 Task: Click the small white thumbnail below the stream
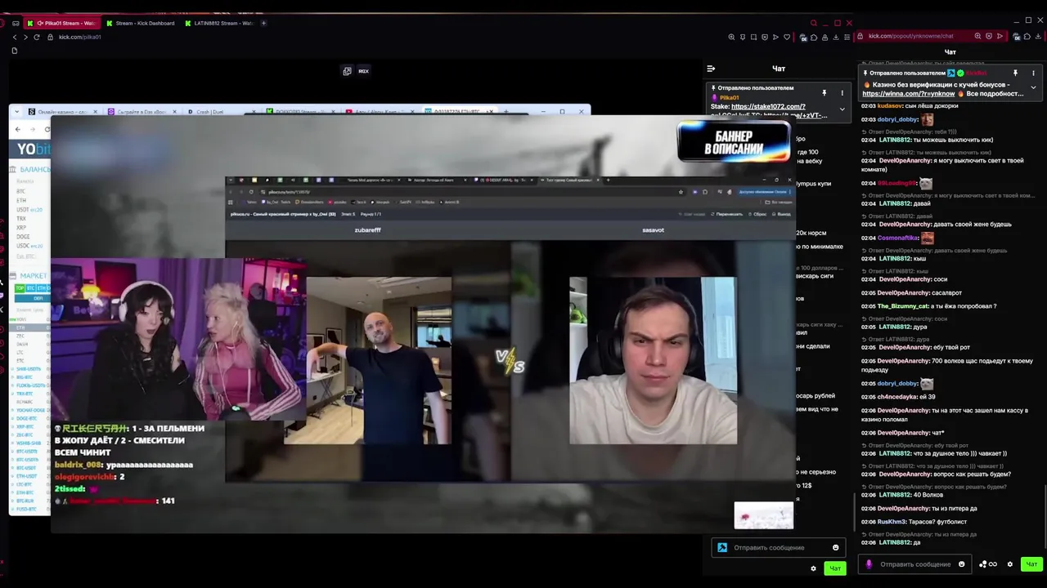point(763,515)
